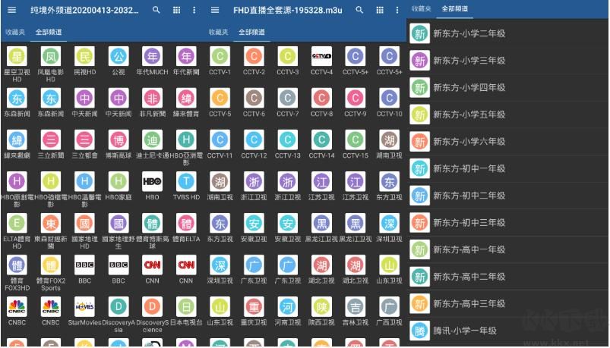This screenshot has height=348, width=610.
Task: Select the CCTV-4 logo channel
Action: coord(322,61)
